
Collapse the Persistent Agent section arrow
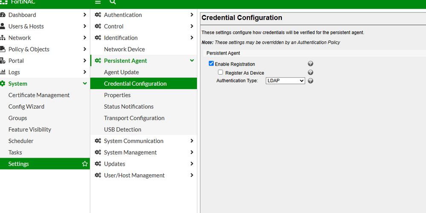click(x=192, y=61)
